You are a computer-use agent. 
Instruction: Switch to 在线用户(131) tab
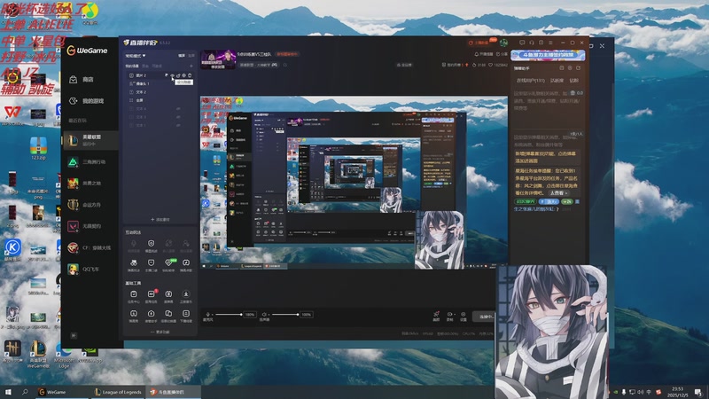coord(530,80)
